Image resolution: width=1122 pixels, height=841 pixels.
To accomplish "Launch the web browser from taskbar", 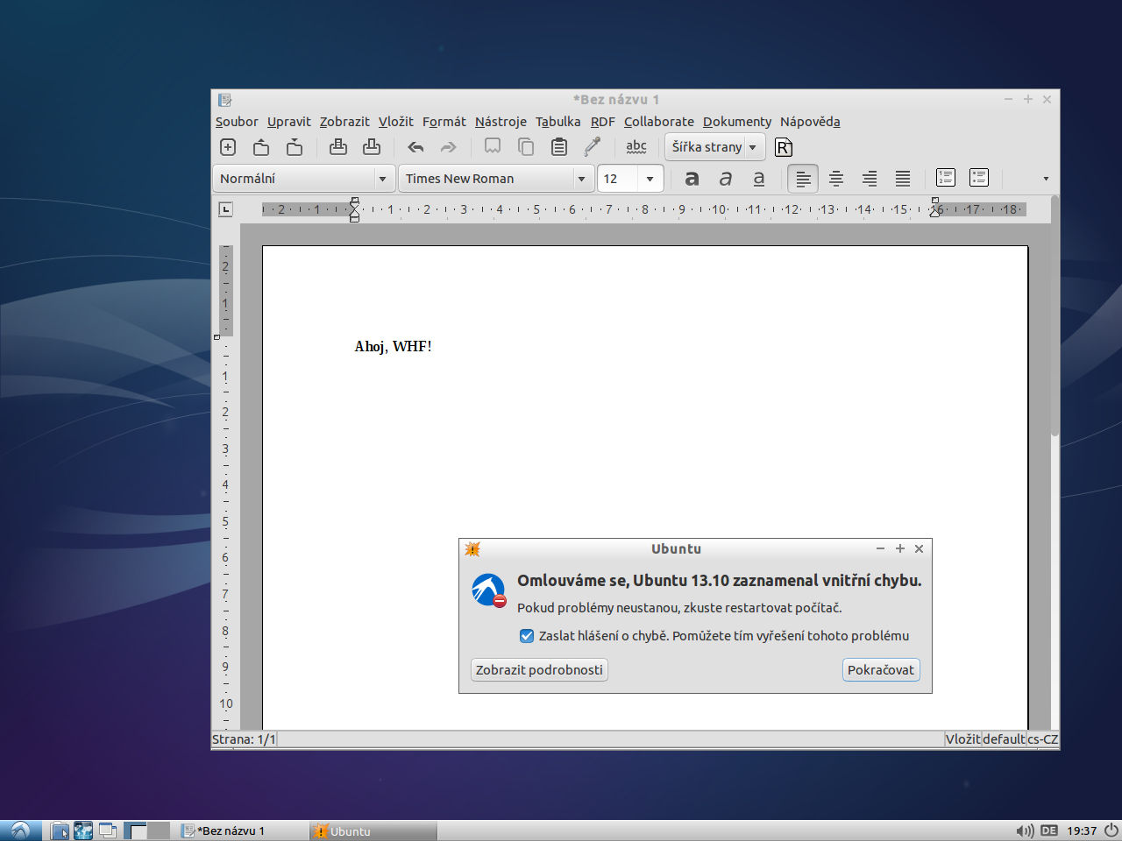I will coord(83,830).
